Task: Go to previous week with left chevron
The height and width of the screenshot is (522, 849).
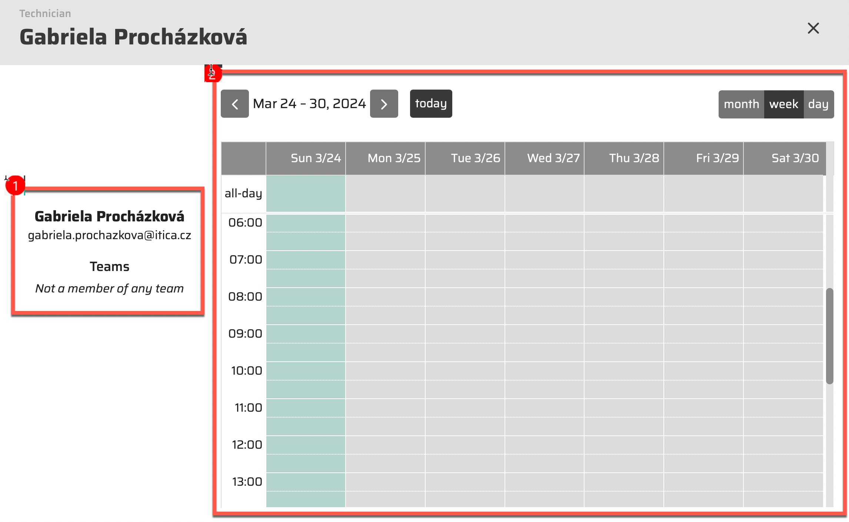Action: 234,104
